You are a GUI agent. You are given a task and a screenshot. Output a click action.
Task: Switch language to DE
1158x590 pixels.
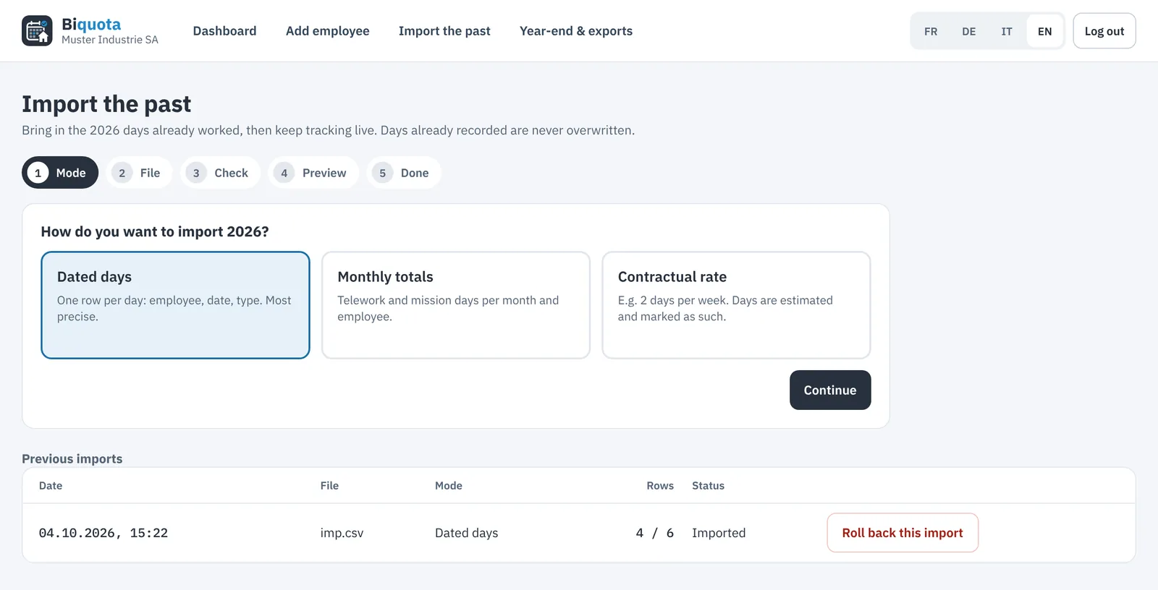click(968, 31)
